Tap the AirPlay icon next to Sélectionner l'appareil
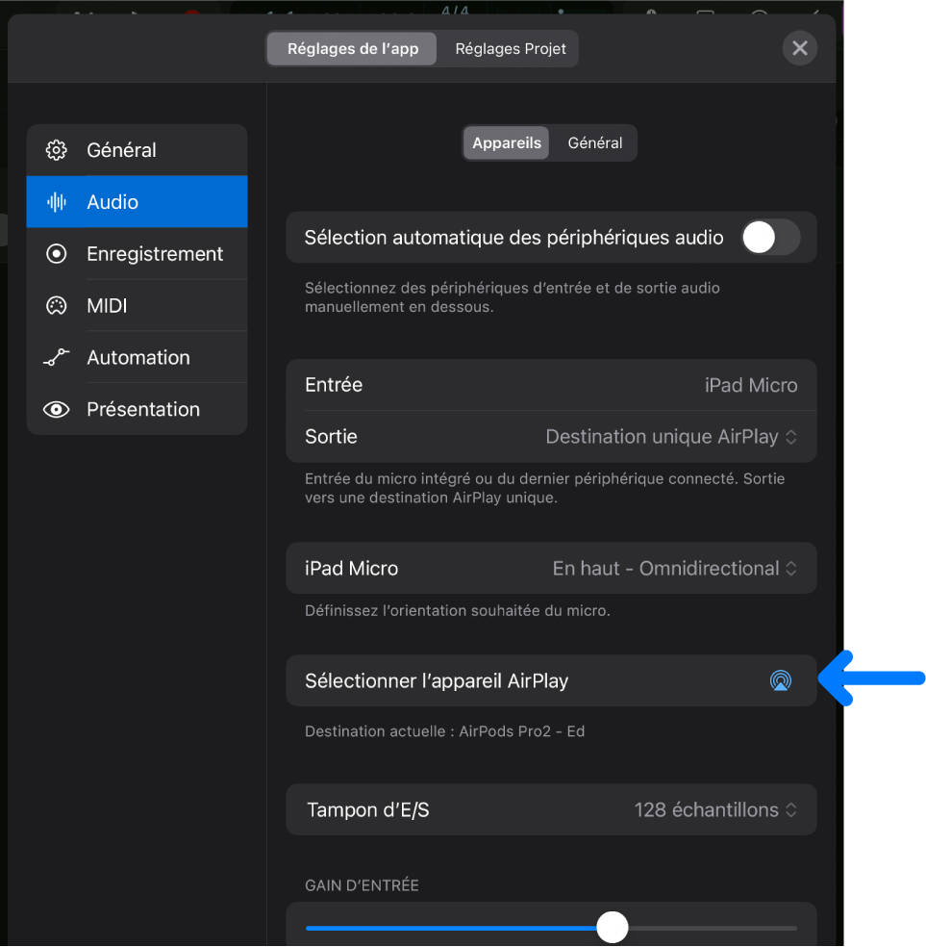This screenshot has width=926, height=947. (x=781, y=680)
